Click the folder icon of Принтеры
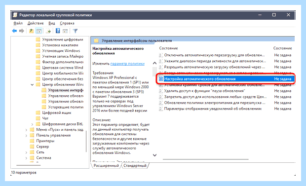 tap(32, 141)
